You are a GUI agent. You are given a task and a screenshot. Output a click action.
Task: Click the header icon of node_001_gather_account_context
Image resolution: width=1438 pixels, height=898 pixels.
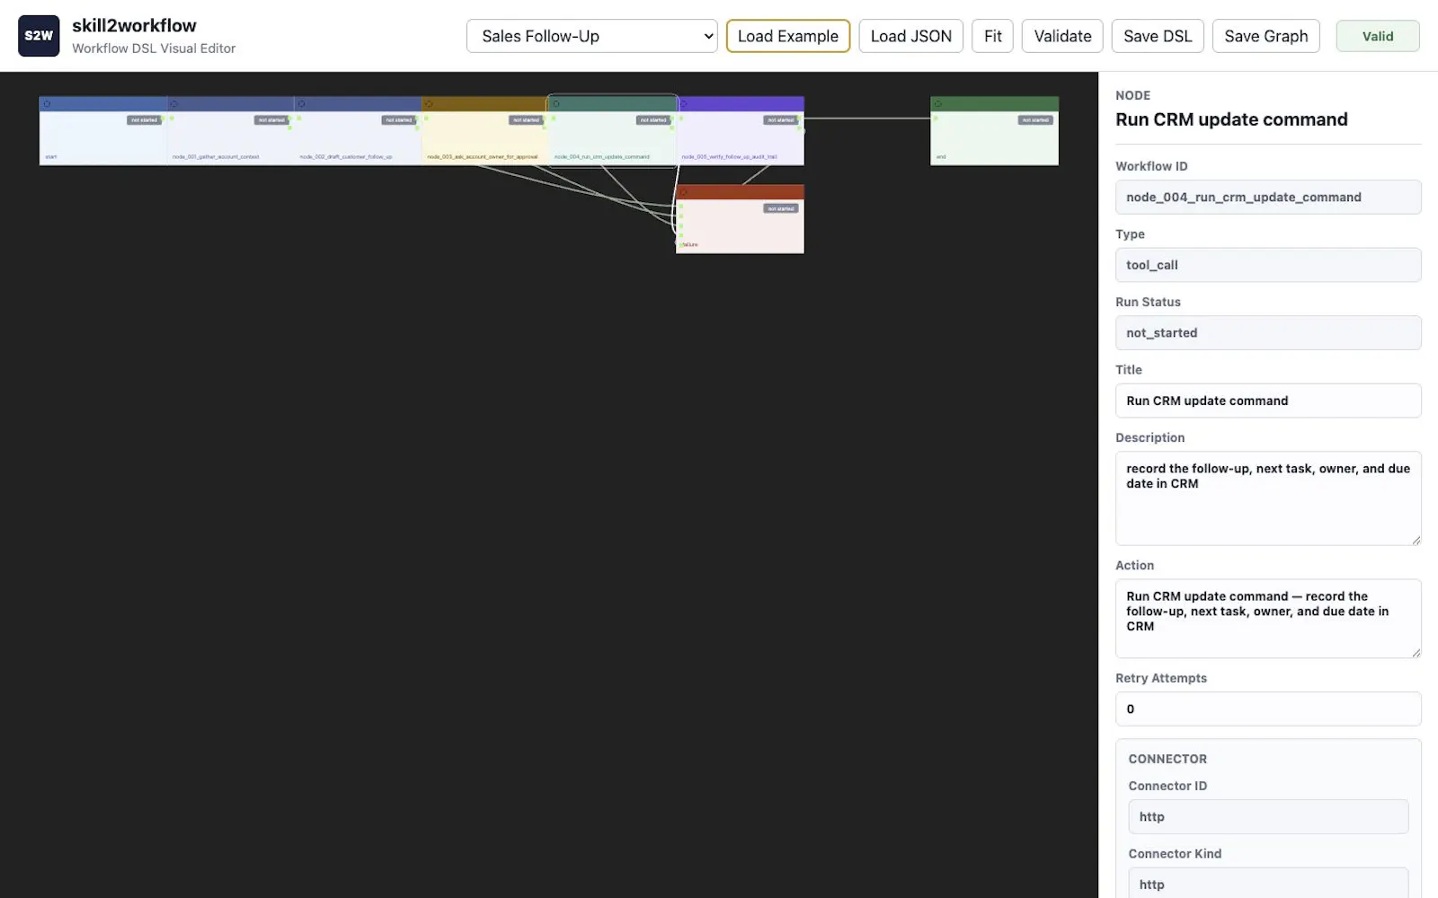point(174,104)
